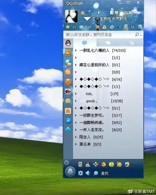
Task: Click the speaker message sound icon
Action: (x=88, y=173)
